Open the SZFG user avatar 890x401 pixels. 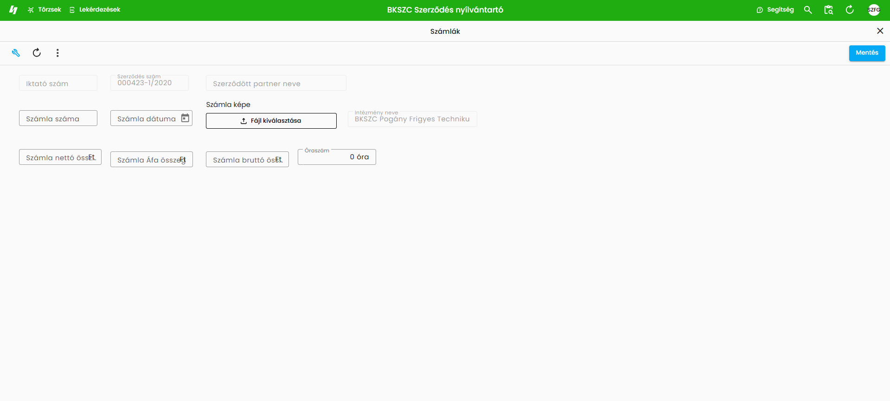tap(874, 10)
